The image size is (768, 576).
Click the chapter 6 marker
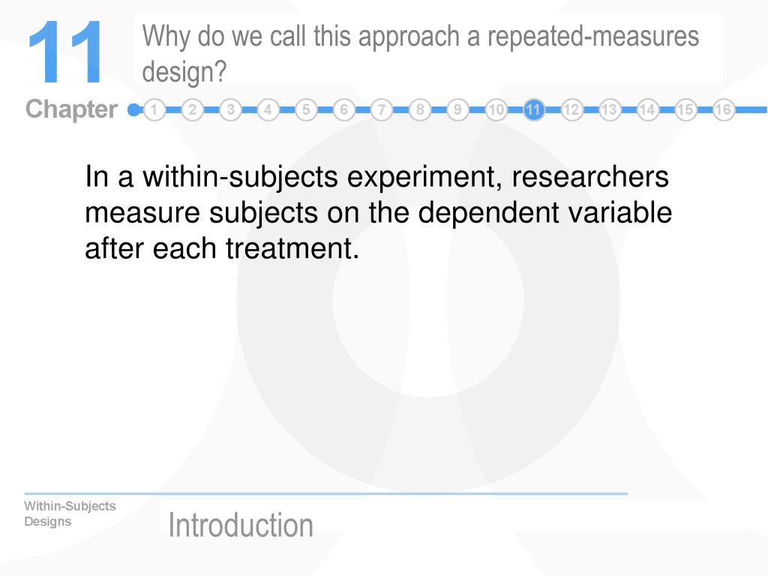pyautogui.click(x=343, y=109)
